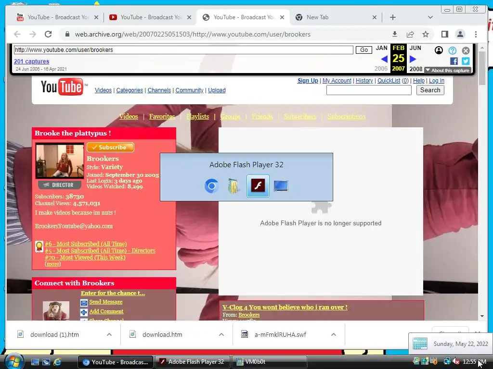Close the New Tab tab
Image resolution: width=493 pixels, height=369 pixels.
click(374, 17)
